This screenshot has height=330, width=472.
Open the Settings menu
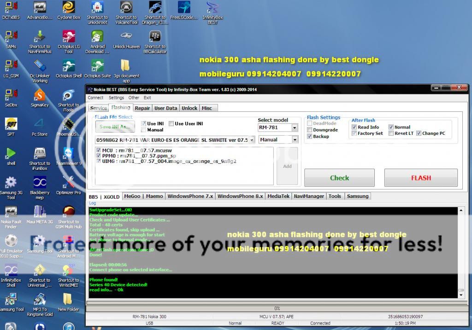[116, 98]
